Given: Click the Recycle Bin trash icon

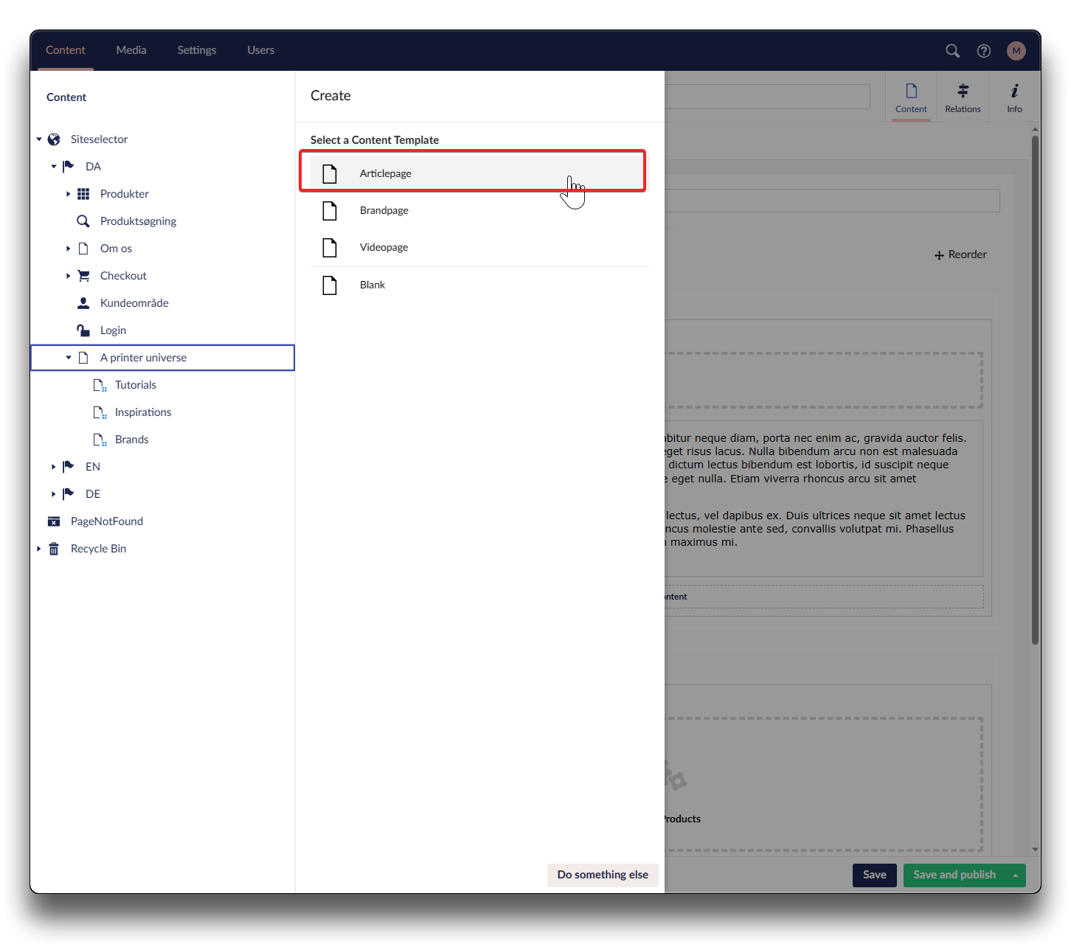Looking at the screenshot, I should 54,549.
